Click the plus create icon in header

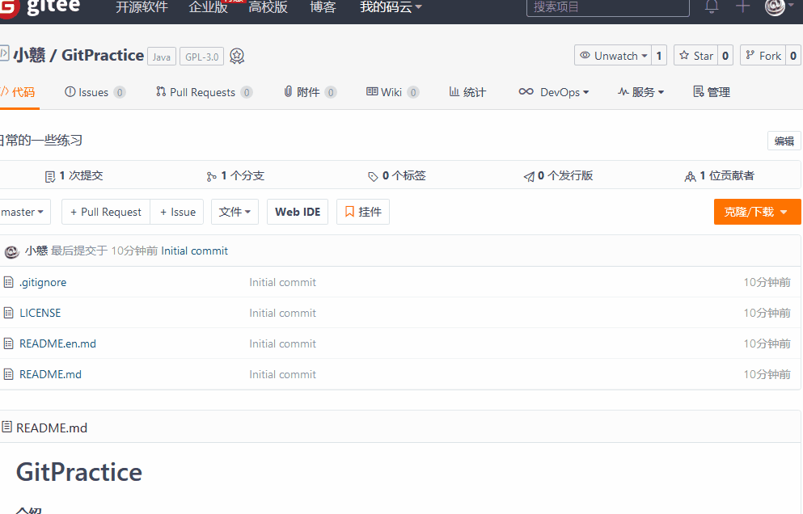tap(742, 6)
